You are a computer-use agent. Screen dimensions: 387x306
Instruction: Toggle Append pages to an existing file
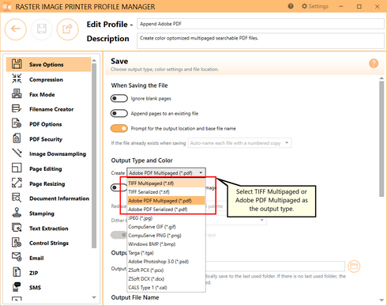pos(119,114)
